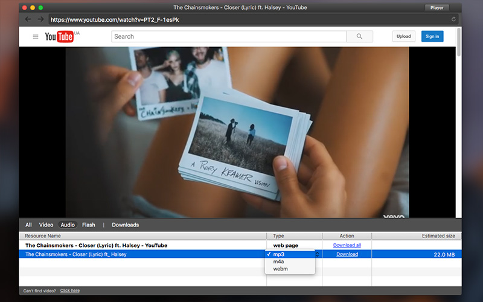Screen dimensions: 483x302
Task: Go back with the left arrow
Action: coord(28,19)
